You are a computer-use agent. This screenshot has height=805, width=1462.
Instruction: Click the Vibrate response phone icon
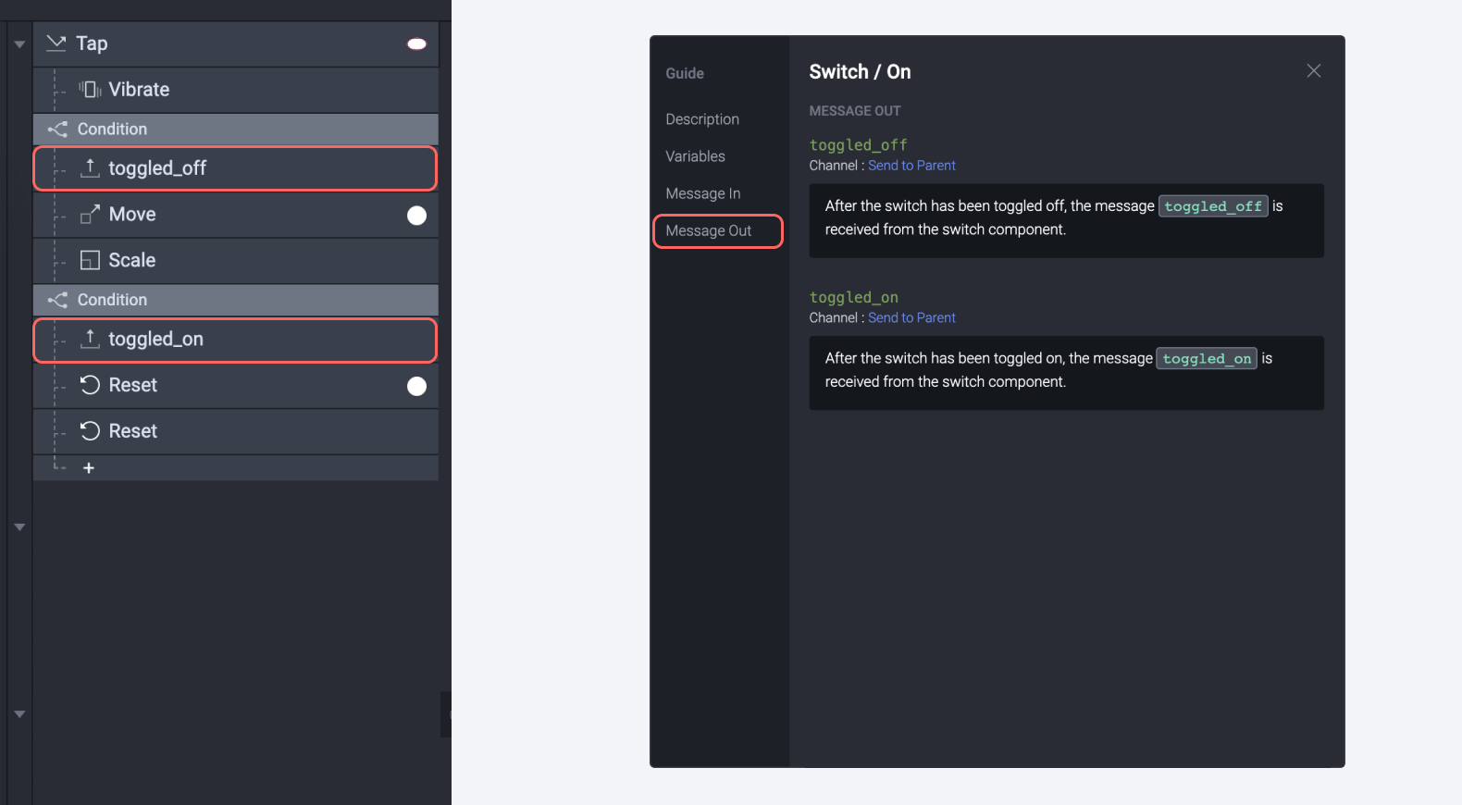click(90, 90)
